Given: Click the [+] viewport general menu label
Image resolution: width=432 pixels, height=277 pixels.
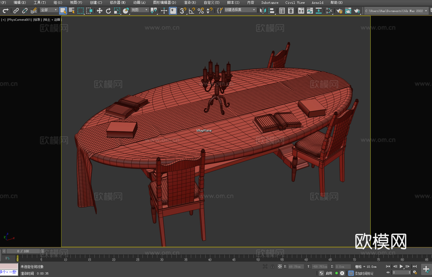Looking at the screenshot, I should tap(3, 20).
